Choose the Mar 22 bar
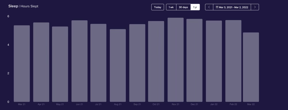 pyautogui.click(x=251, y=67)
